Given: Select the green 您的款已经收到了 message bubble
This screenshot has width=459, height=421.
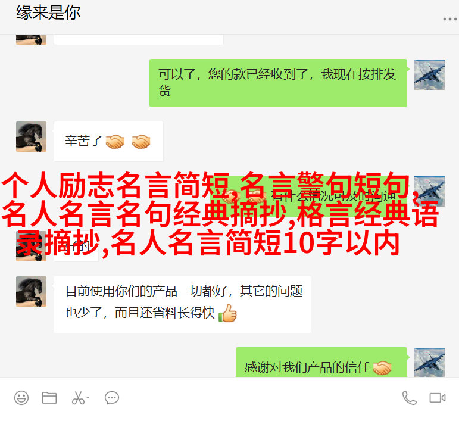Looking at the screenshot, I should coord(278,83).
